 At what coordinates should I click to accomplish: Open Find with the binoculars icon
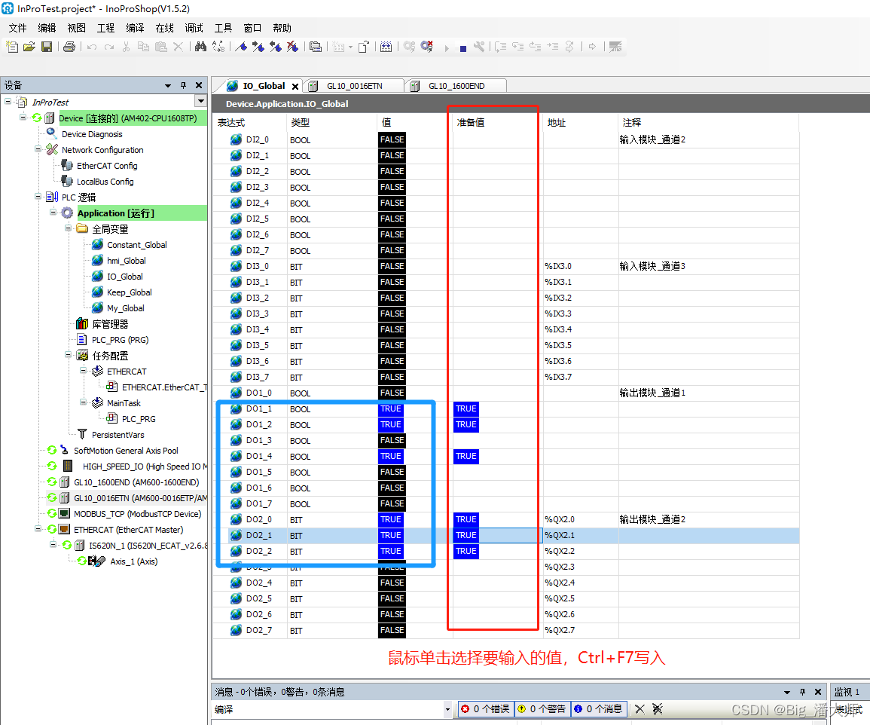tap(201, 47)
